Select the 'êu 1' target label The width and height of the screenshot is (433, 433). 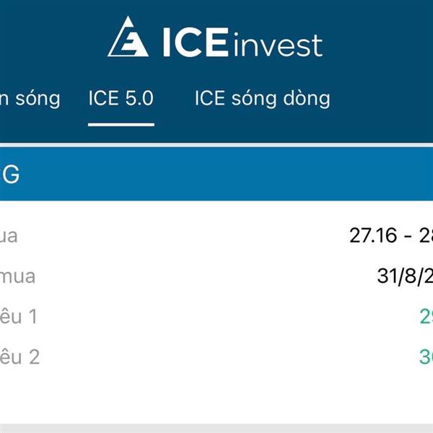click(18, 316)
